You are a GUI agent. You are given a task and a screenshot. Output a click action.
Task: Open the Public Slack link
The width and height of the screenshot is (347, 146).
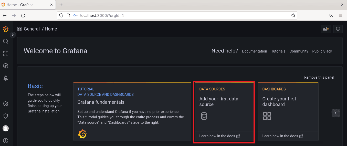[x=322, y=51]
